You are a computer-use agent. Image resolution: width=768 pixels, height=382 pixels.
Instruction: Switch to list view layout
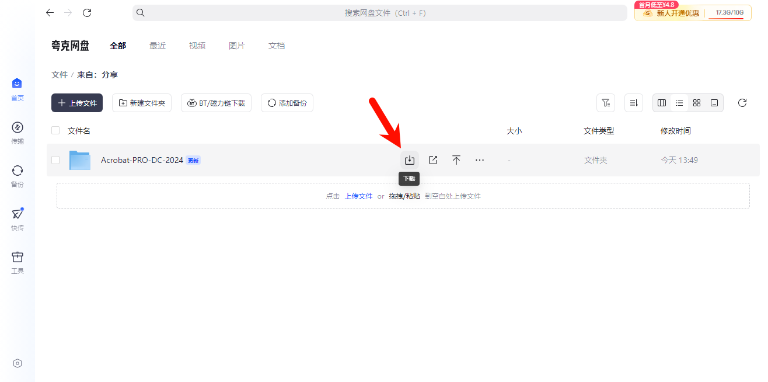pos(679,103)
